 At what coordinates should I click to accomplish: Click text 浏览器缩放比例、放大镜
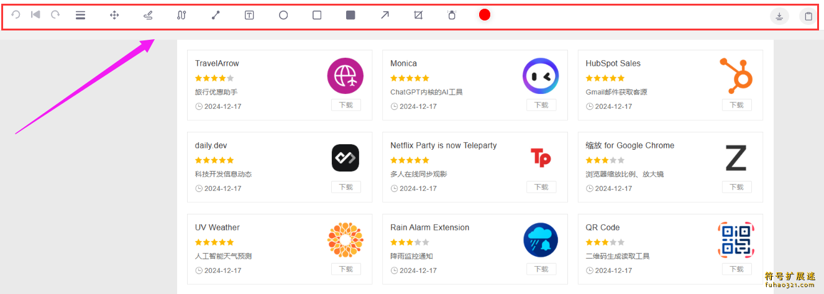click(x=625, y=174)
